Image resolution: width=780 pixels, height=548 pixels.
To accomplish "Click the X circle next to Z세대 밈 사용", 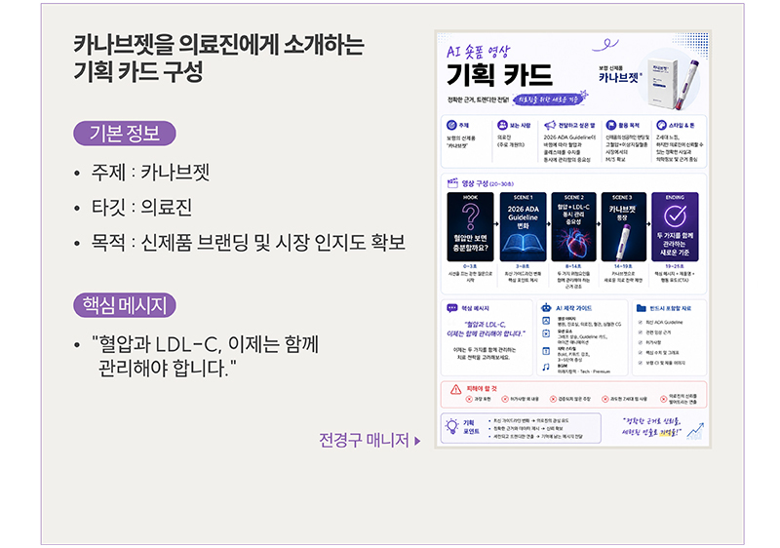I will [604, 399].
